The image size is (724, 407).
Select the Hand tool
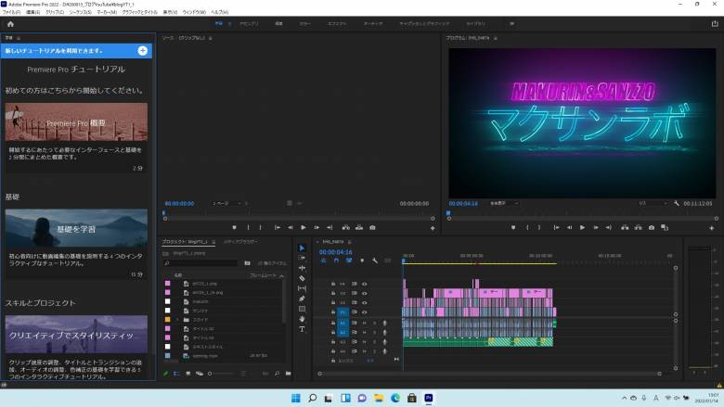coord(302,319)
